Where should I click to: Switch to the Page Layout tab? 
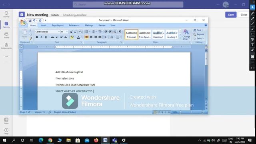pos(58,25)
